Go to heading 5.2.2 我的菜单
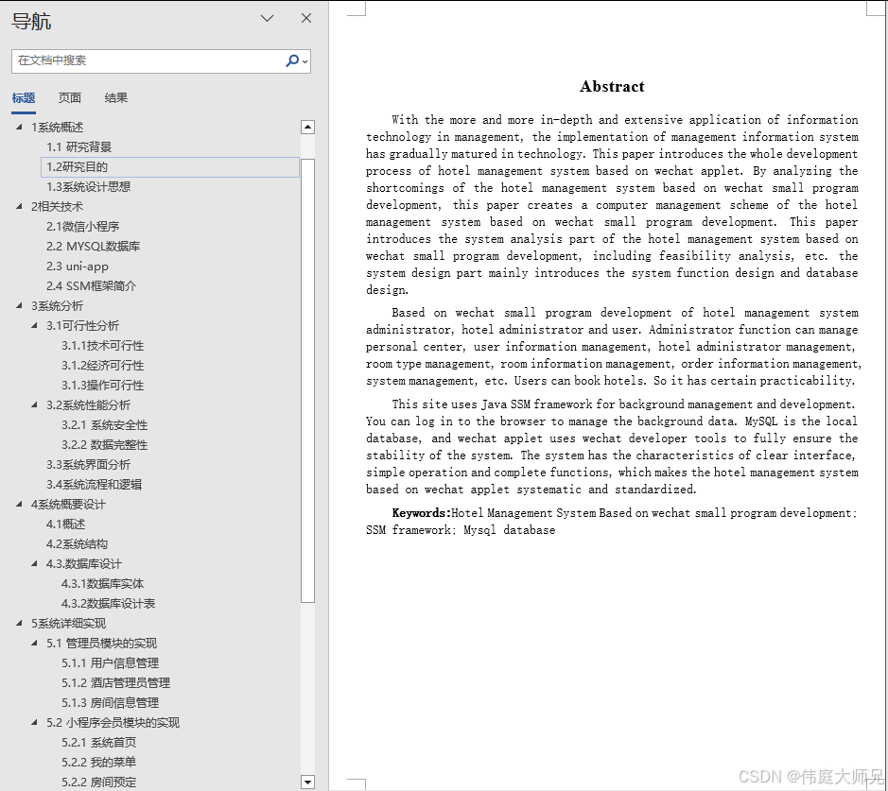Image resolution: width=888 pixels, height=791 pixels. tap(98, 762)
